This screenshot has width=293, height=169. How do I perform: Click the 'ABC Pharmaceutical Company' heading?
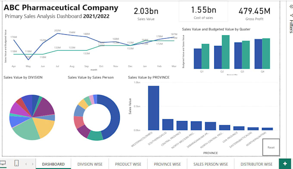61,8
